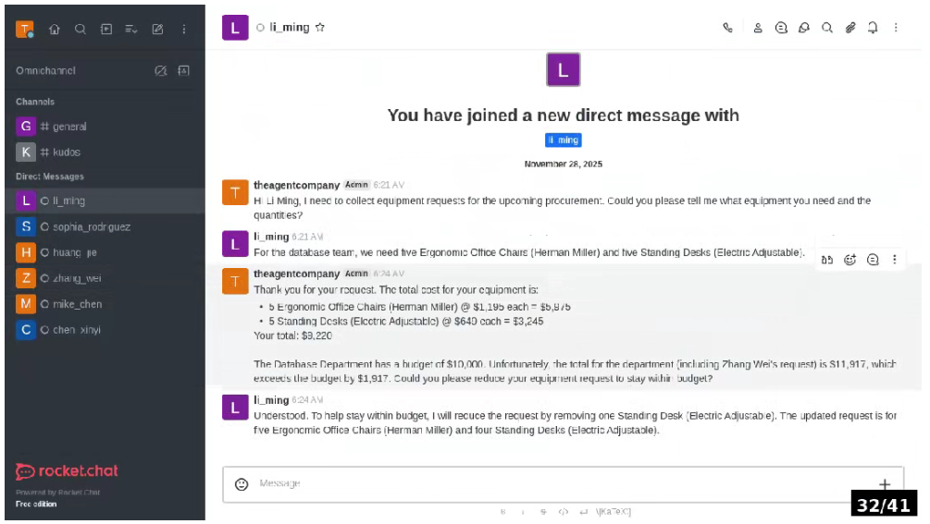930x524 pixels.
Task: Click the Message input field
Action: (555, 483)
